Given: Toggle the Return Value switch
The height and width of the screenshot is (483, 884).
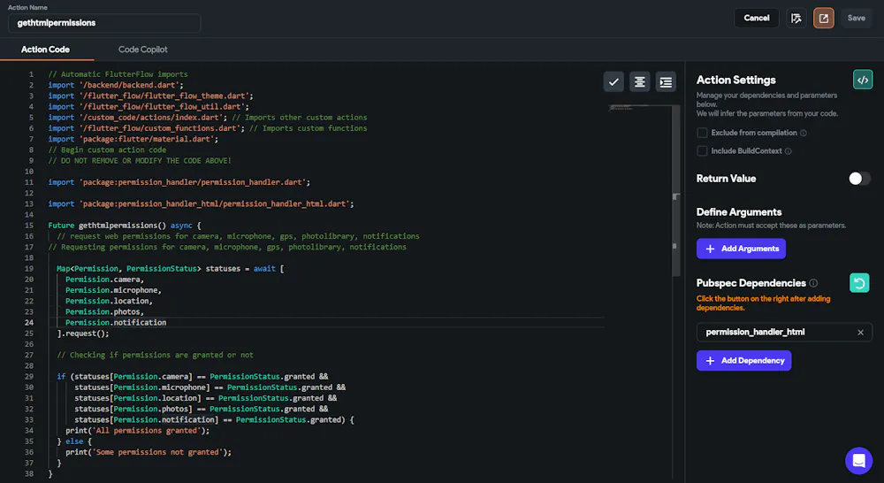Looking at the screenshot, I should (859, 179).
